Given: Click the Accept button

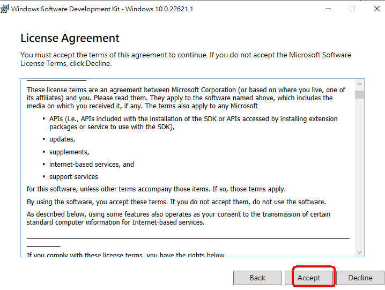Looking at the screenshot, I should (x=309, y=278).
